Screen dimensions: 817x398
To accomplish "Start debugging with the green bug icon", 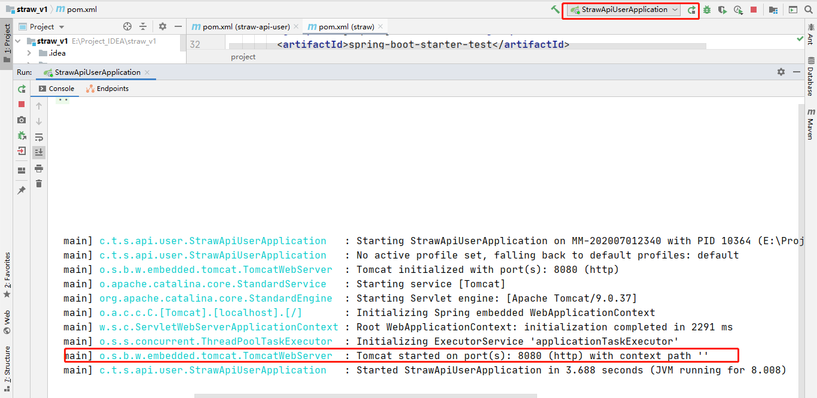I will click(707, 10).
